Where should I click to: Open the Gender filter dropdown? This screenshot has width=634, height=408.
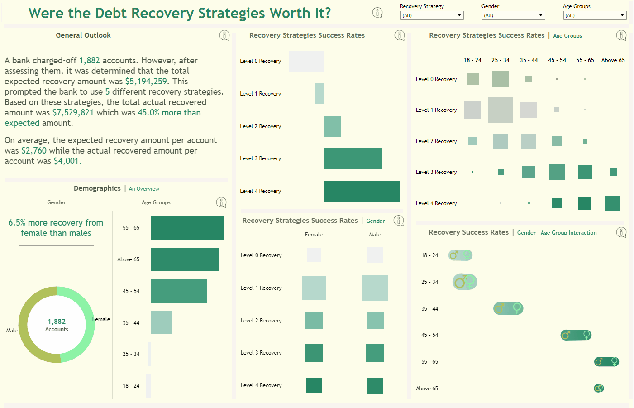(x=540, y=15)
